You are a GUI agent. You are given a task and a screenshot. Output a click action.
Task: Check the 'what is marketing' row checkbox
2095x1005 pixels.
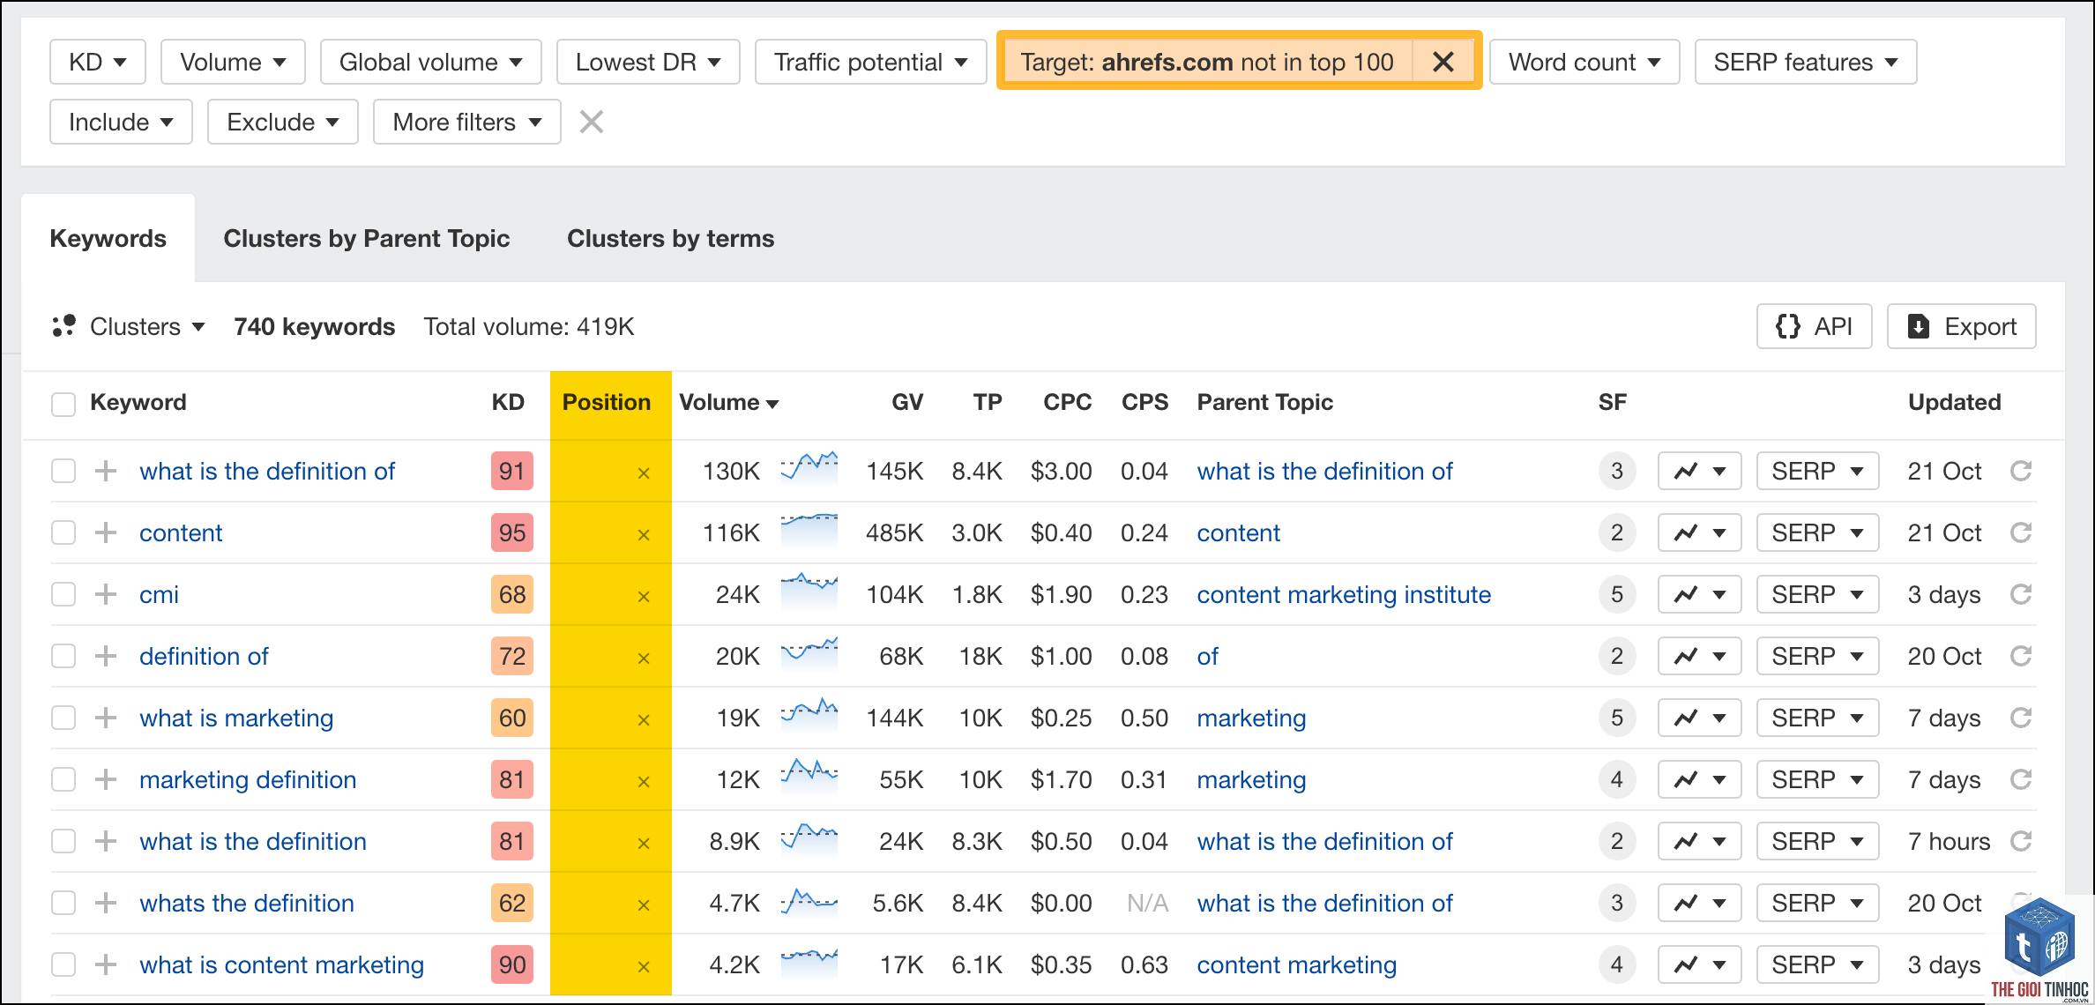tap(63, 718)
